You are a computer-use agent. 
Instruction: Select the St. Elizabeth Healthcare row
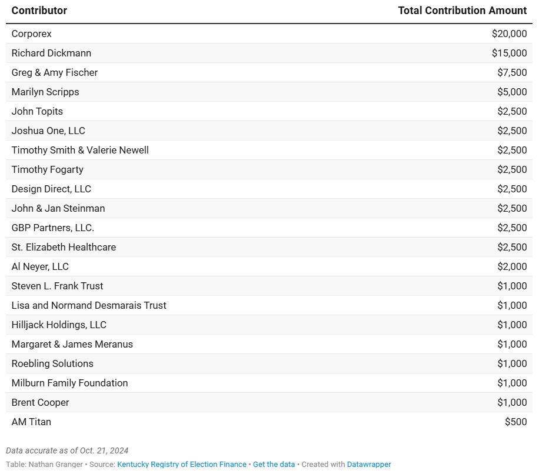tap(64, 248)
